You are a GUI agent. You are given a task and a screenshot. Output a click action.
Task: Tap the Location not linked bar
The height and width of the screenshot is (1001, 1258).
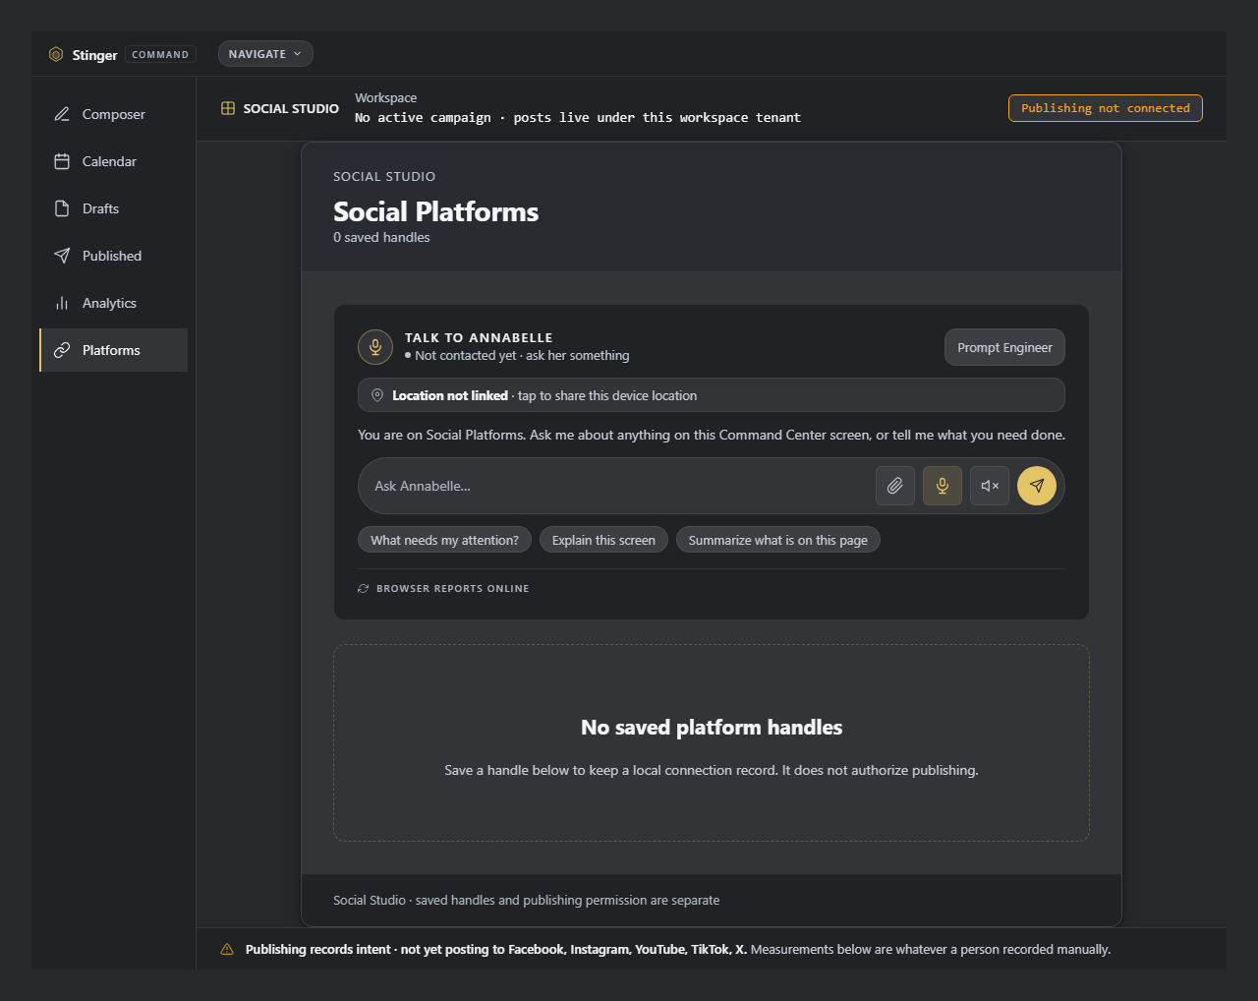(712, 395)
